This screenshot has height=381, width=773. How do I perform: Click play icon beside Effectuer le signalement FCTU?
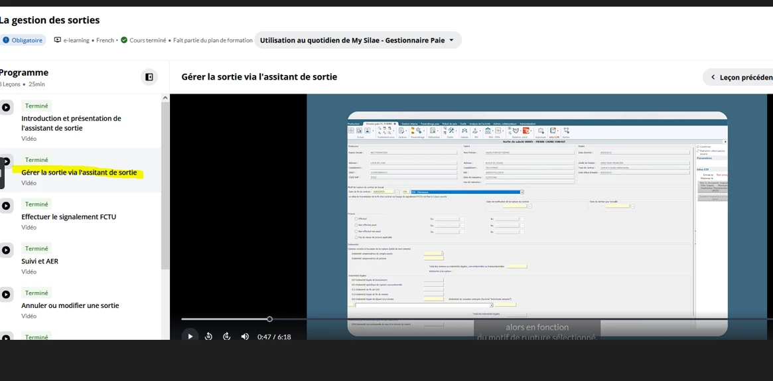click(x=5, y=206)
